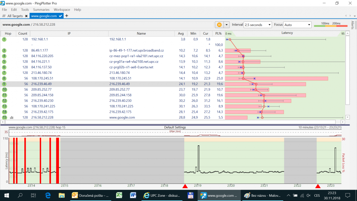Open the Workspace menu
Viewport: 357px width, 201px height.
62,10
